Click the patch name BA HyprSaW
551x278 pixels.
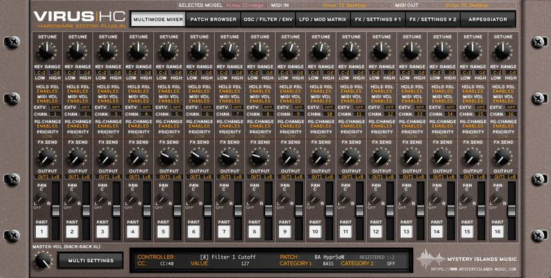330,257
